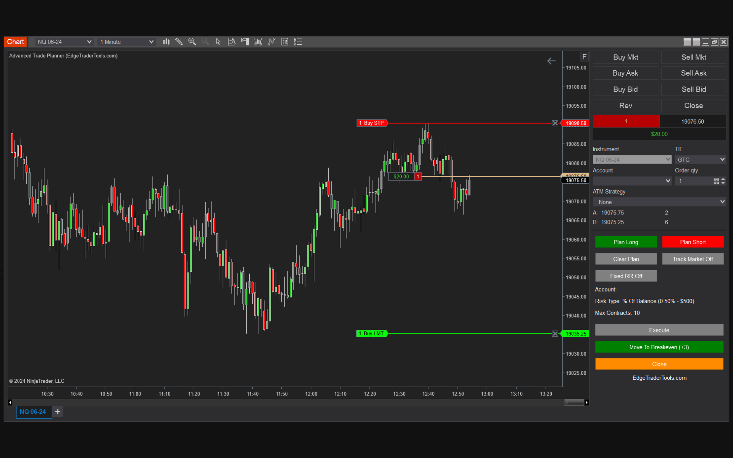Open the order quantity calculator icon

click(x=716, y=181)
